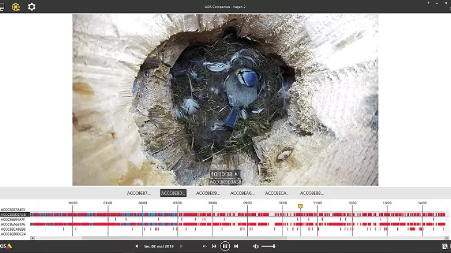The width and height of the screenshot is (451, 253).
Task: Skip to the next recording
Action: point(236,246)
